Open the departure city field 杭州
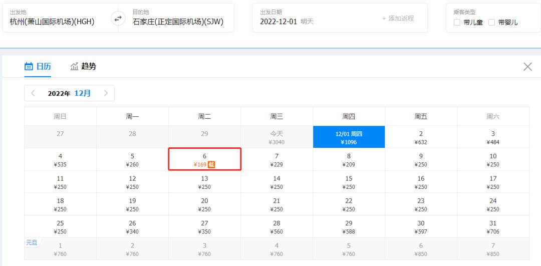This screenshot has width=541, height=266. pos(52,22)
